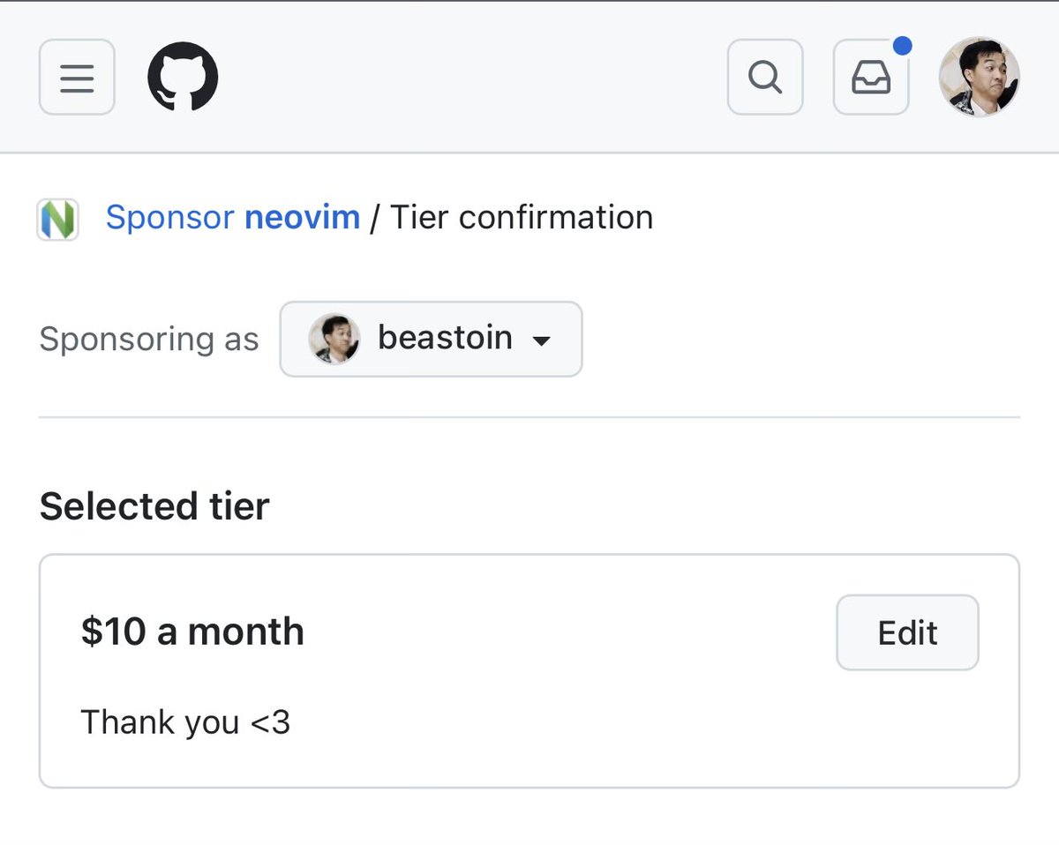The image size is (1059, 845).
Task: Click the Selected tier heading
Action: click(x=154, y=506)
